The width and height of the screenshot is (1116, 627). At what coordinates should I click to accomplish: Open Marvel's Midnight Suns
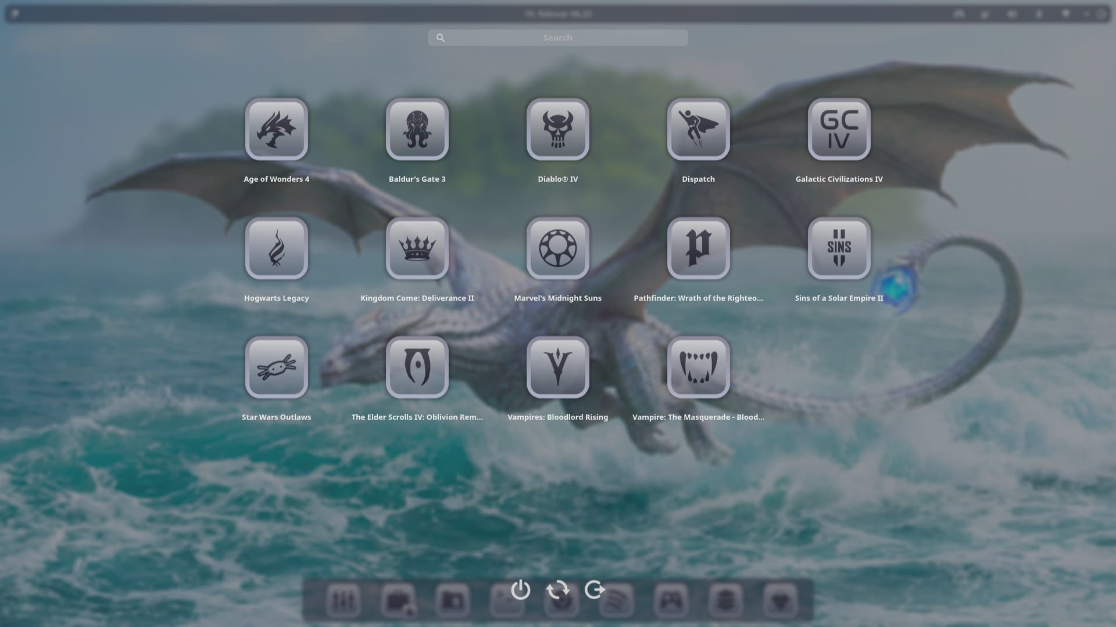pyautogui.click(x=557, y=248)
